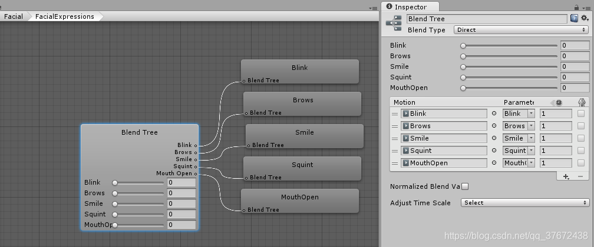Click the Blink motion object field

coord(444,114)
